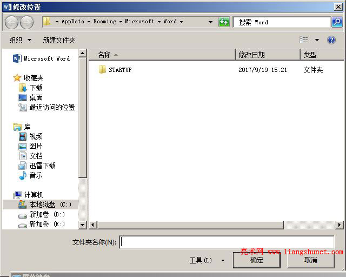The image size is (346, 277).
Task: Click date 2017/9/19 15:21 cell
Action: point(263,70)
